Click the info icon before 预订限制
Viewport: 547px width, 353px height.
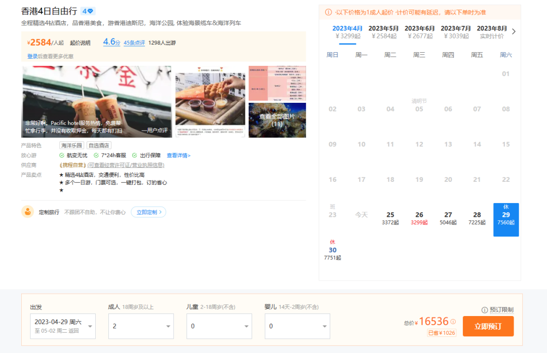tap(485, 310)
